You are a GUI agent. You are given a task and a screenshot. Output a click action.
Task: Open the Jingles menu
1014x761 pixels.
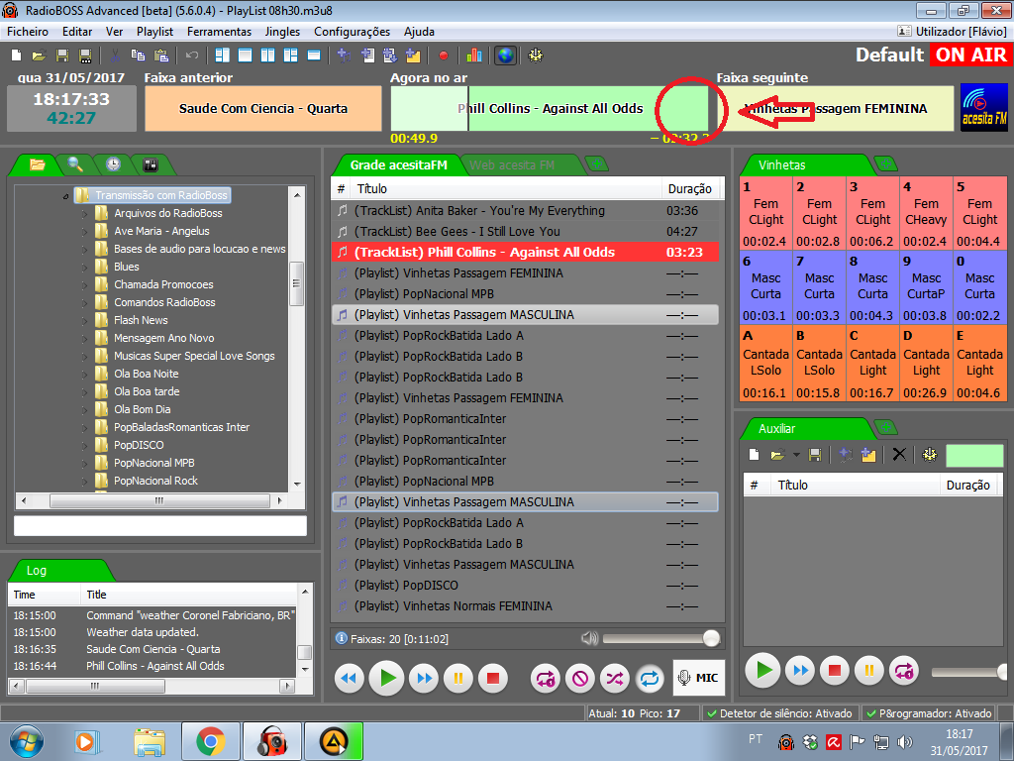(x=282, y=32)
